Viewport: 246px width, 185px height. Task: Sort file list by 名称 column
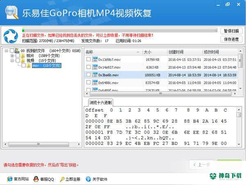point(114,52)
